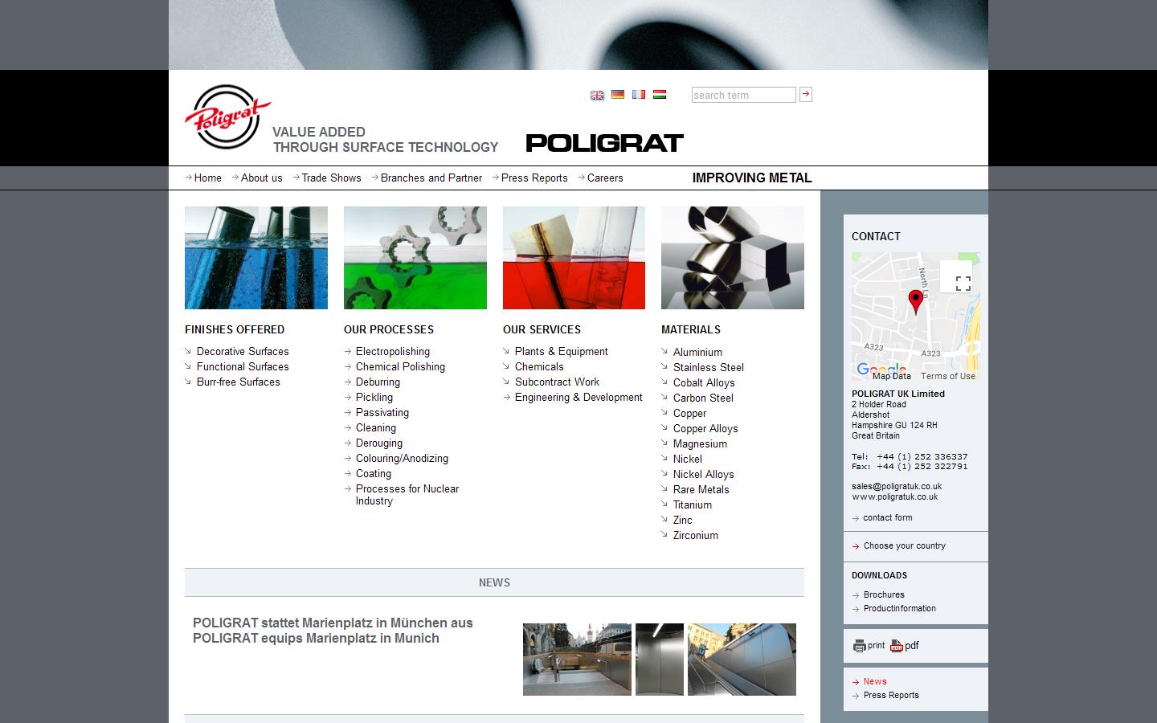Select the German flag language icon
This screenshot has height=723, width=1157.
click(617, 95)
